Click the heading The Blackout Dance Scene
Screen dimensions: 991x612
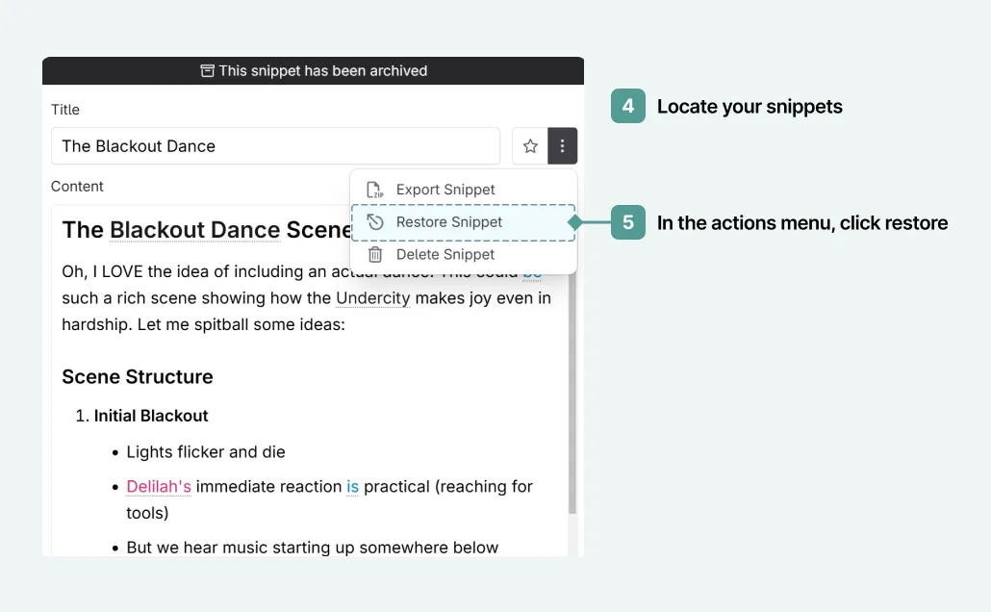click(x=192, y=229)
